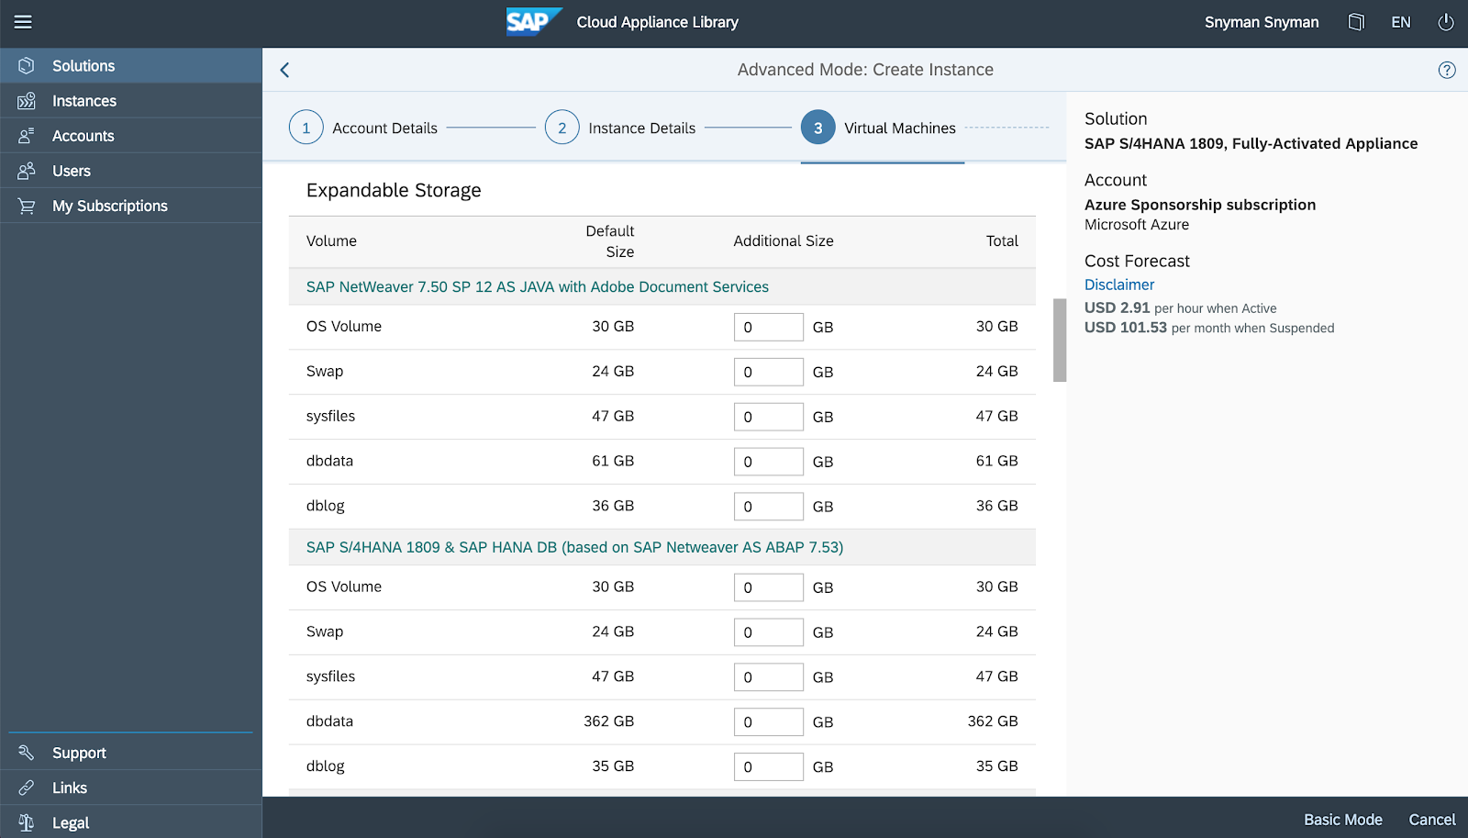
Task: Click the SAP S/4HANA 1809 group header
Action: click(x=662, y=547)
